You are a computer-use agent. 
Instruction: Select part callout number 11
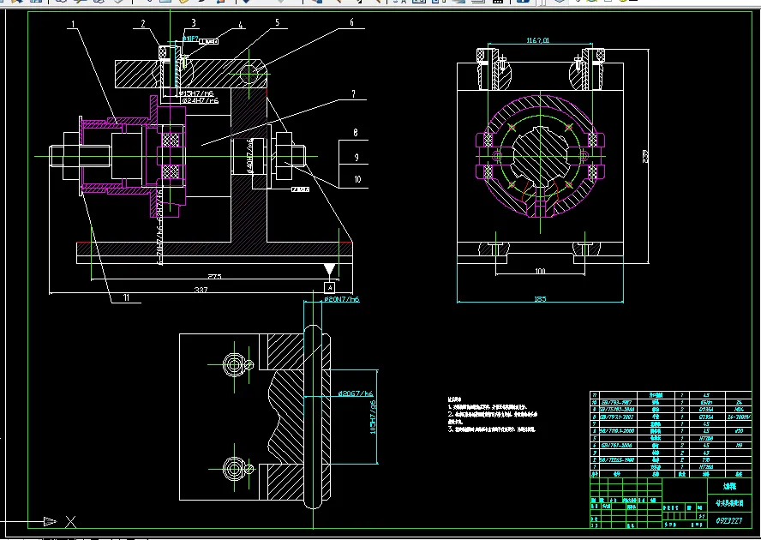(x=126, y=297)
